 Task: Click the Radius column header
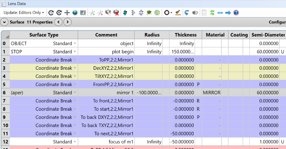(152, 35)
